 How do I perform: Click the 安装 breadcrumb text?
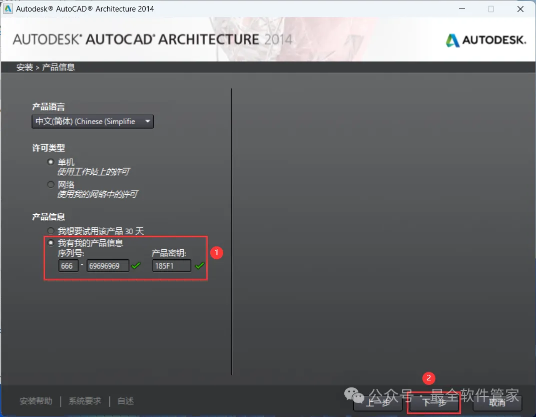point(25,68)
